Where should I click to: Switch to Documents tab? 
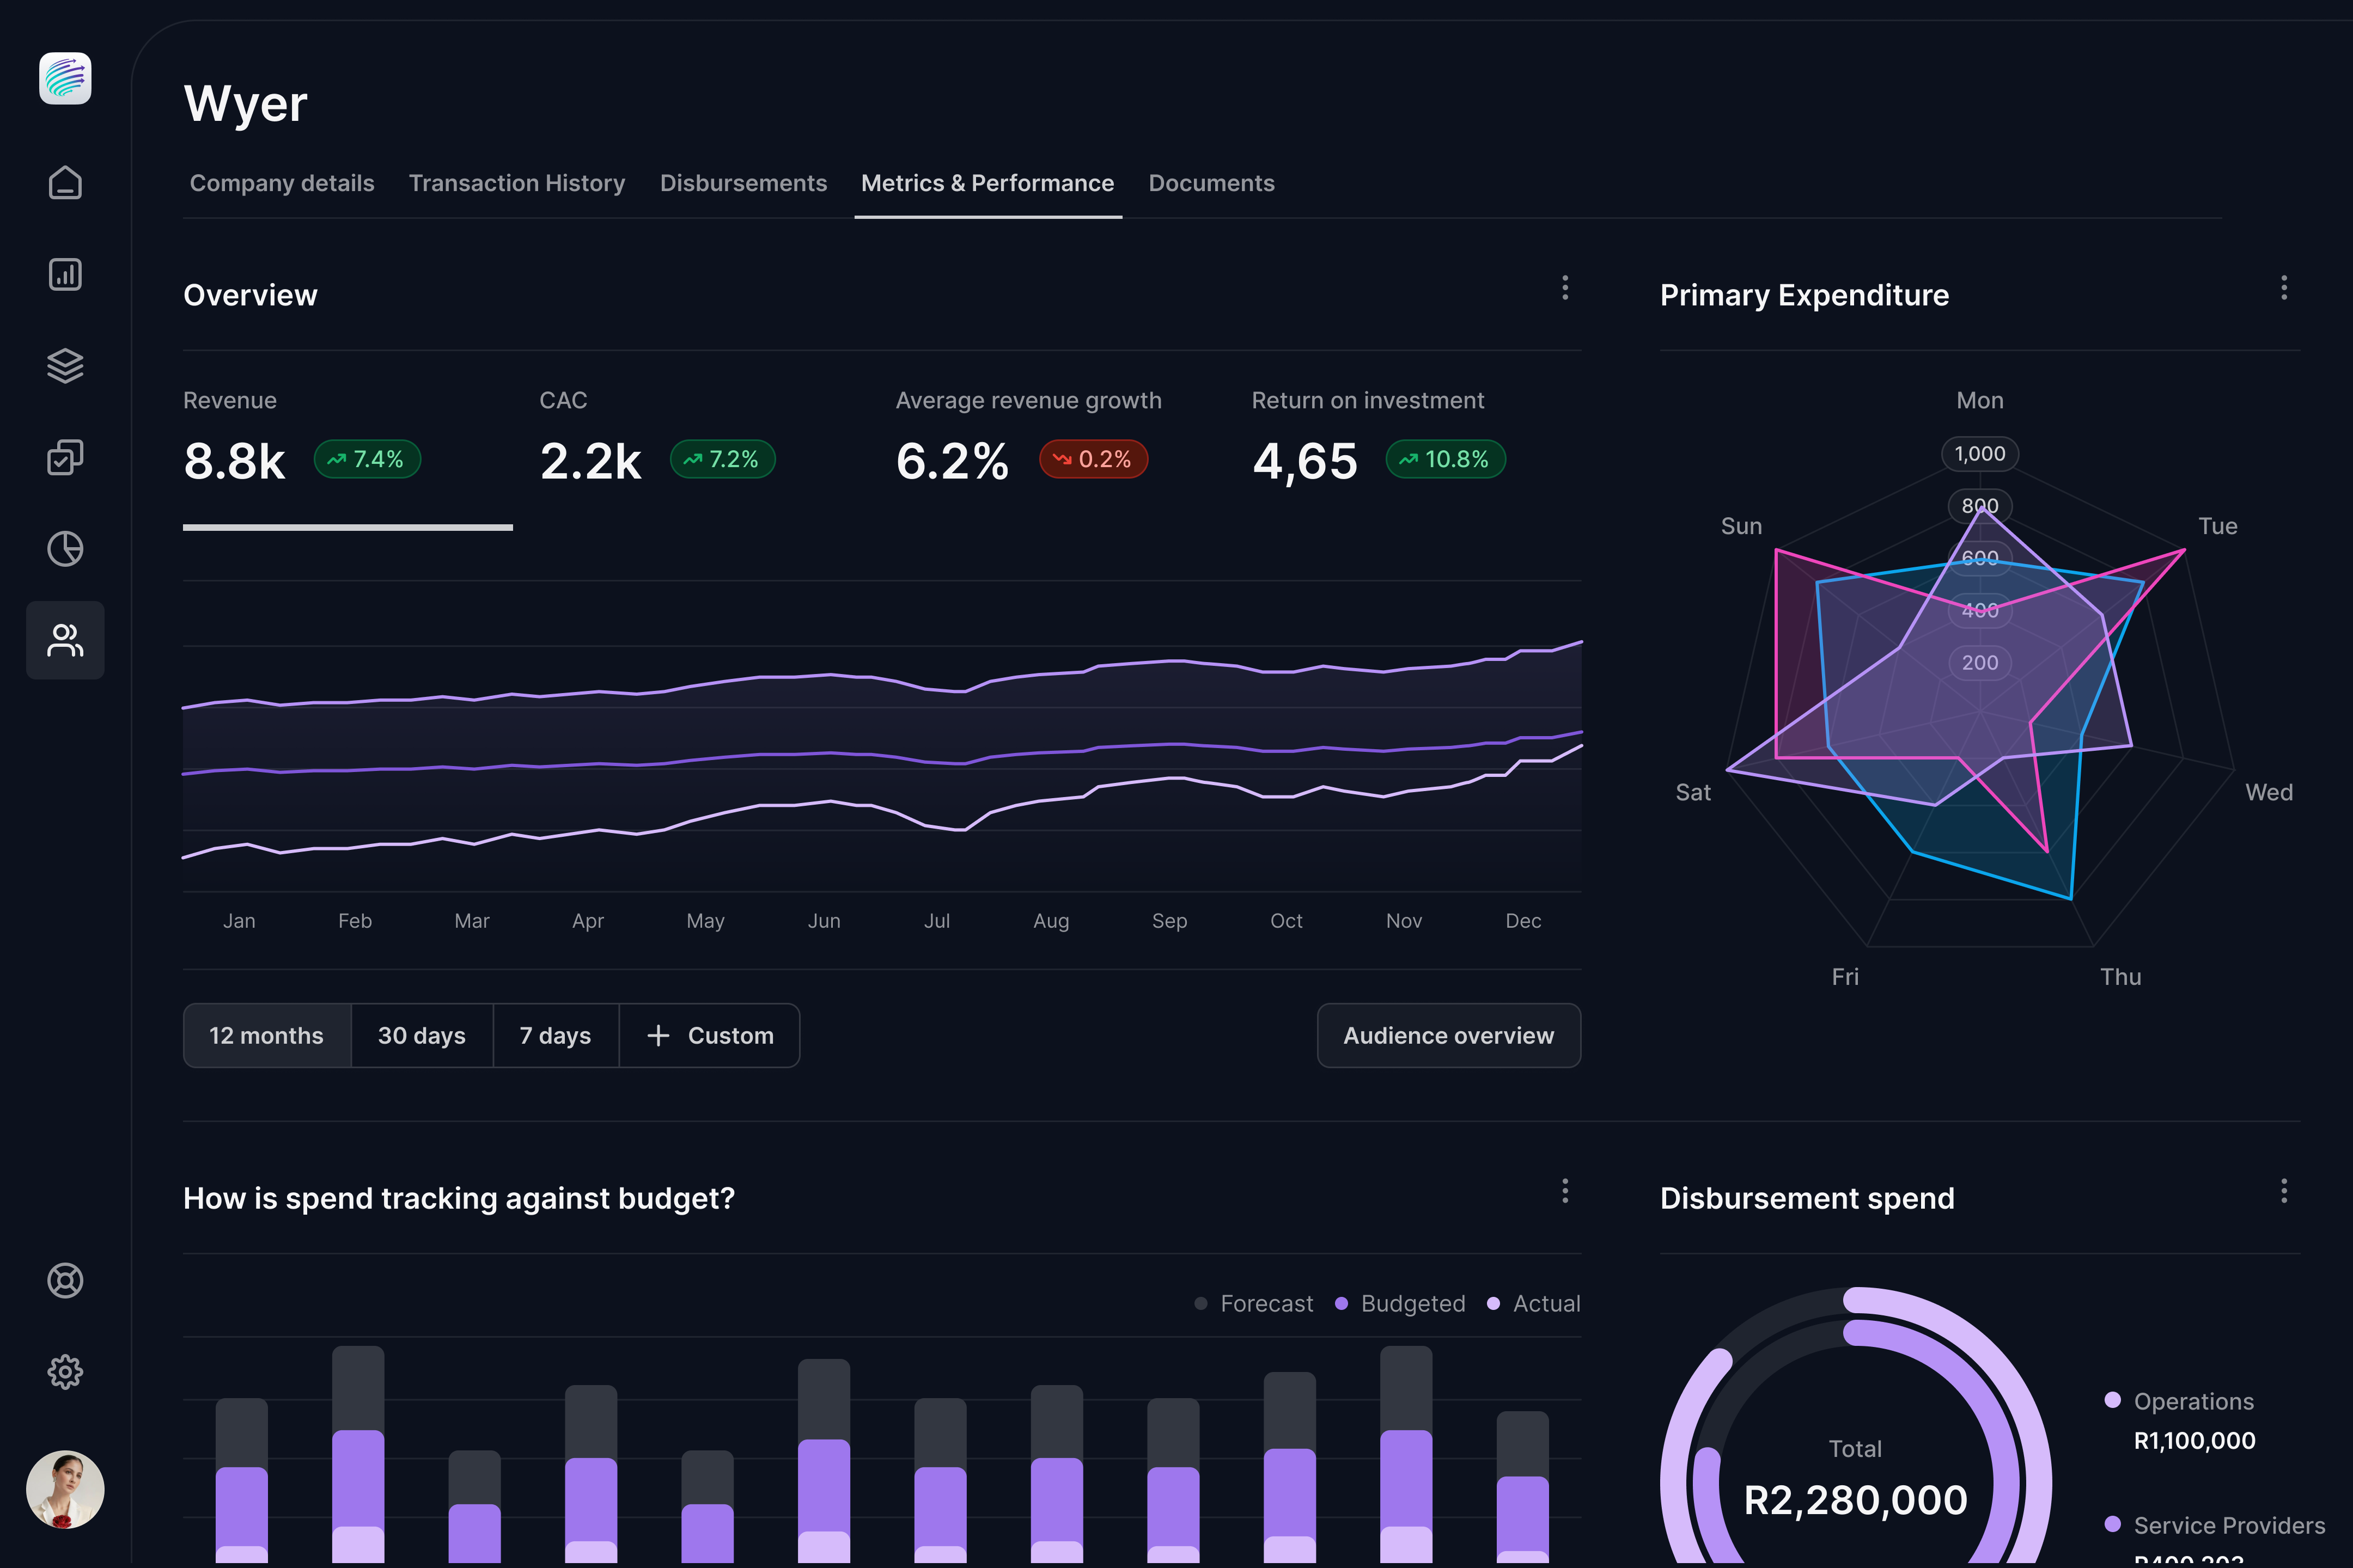1211,183
